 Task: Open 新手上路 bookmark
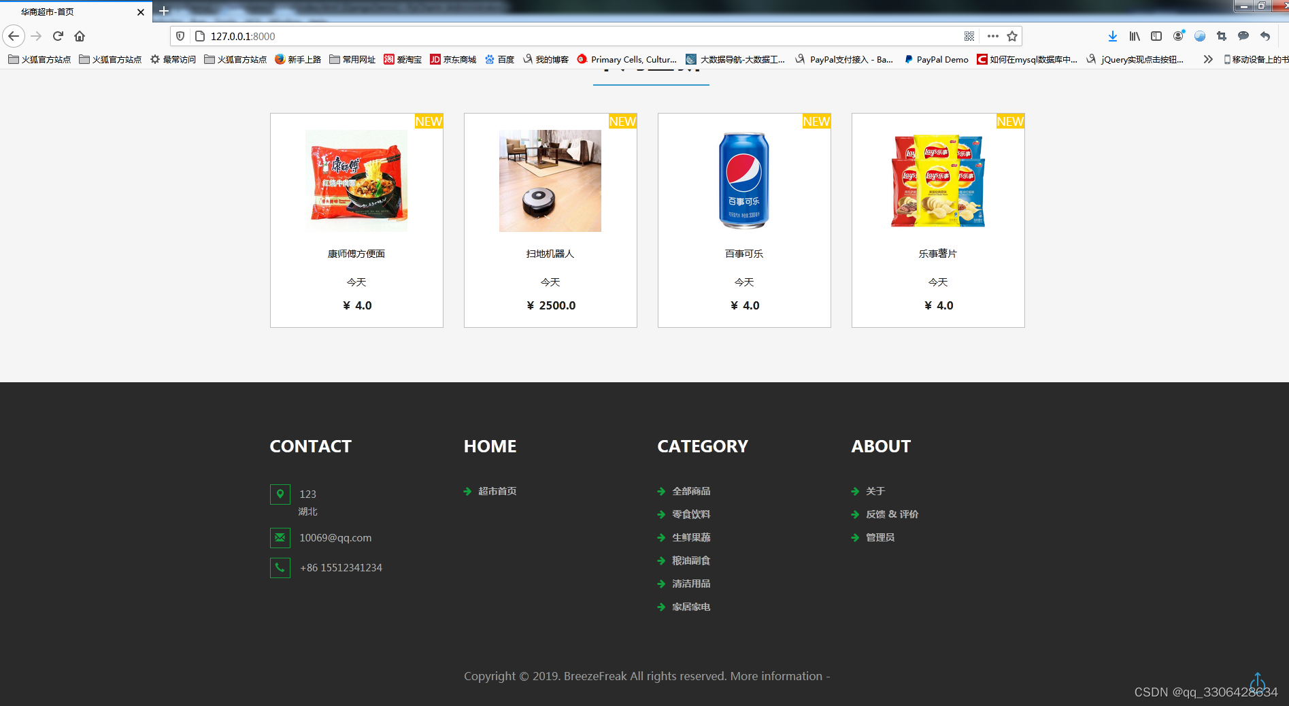point(298,59)
